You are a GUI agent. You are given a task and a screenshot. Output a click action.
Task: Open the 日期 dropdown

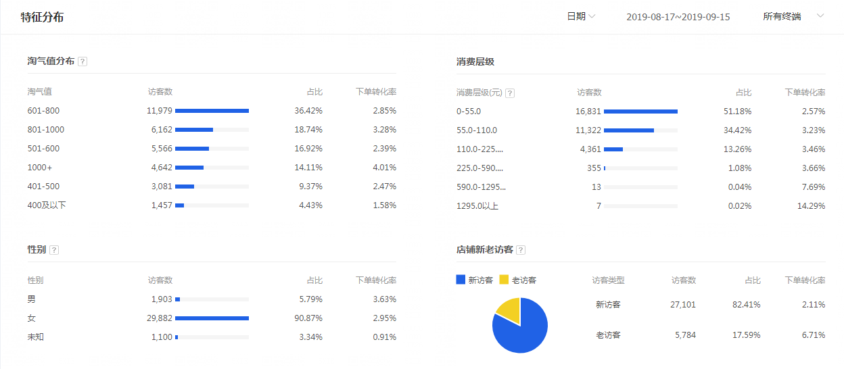point(581,16)
